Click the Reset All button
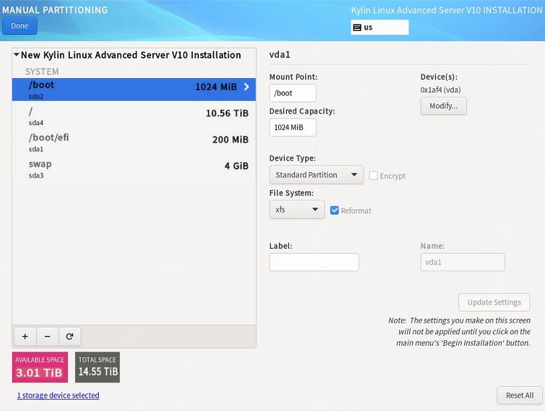Image resolution: width=545 pixels, height=411 pixels. click(519, 396)
